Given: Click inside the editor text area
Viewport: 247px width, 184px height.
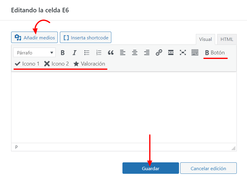Looking at the screenshot, I should (x=124, y=107).
